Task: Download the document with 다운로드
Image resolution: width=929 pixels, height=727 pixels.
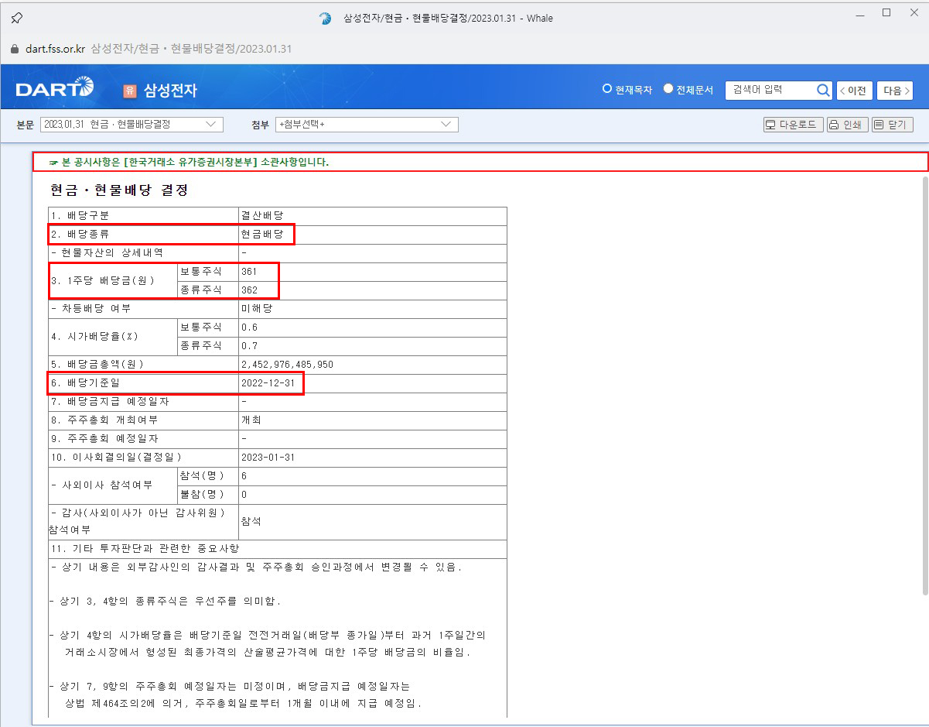Action: point(793,125)
